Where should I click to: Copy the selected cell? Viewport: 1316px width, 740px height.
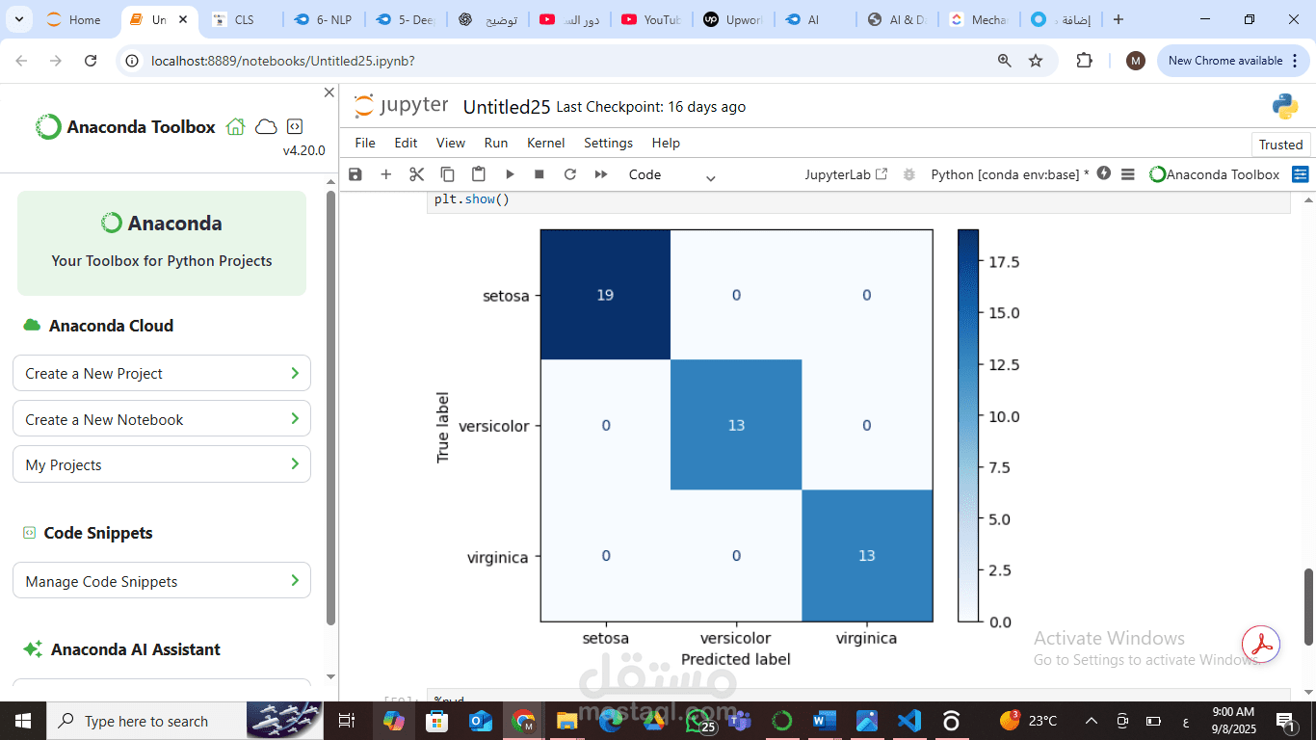447,174
